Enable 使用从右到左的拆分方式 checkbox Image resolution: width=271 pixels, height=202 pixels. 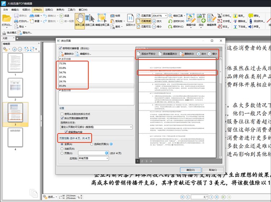pos(61,113)
